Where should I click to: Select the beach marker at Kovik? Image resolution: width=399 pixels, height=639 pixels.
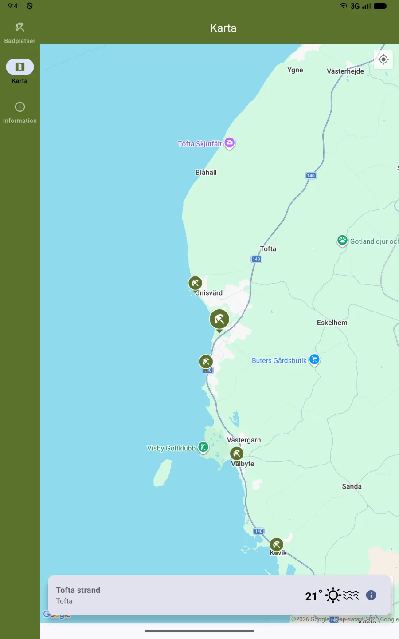point(277,545)
